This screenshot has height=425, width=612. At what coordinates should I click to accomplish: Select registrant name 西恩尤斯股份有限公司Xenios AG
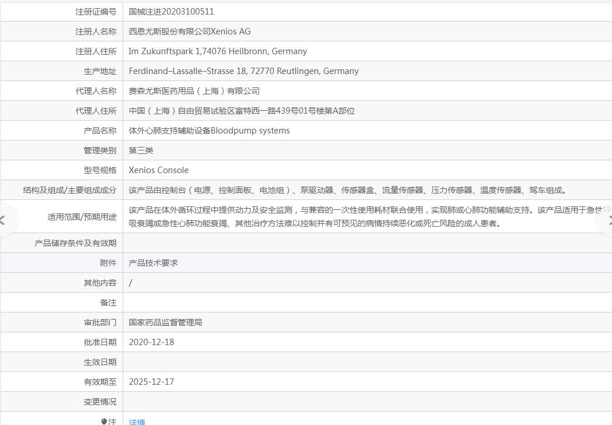pyautogui.click(x=190, y=31)
